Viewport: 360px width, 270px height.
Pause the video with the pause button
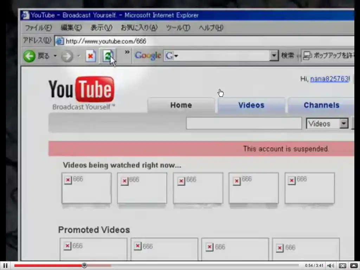click(x=6, y=266)
